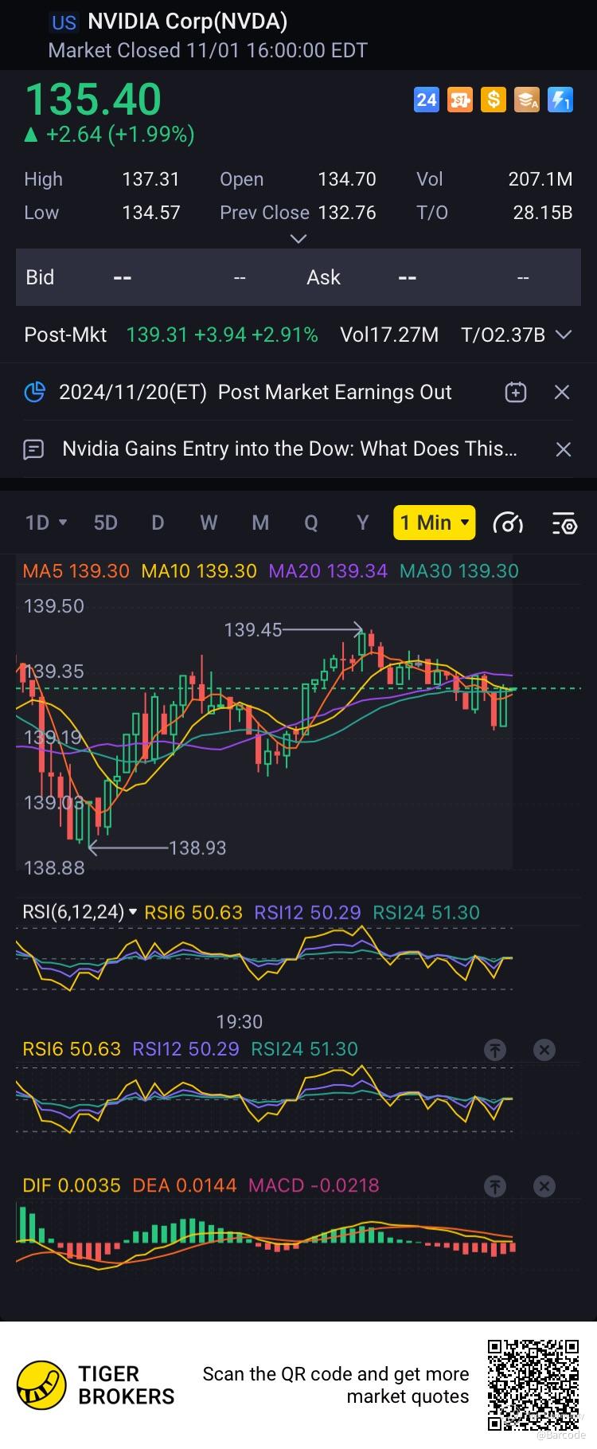The height and width of the screenshot is (1449, 597).
Task: Tap the +2.64 (+1.99%) change text
Action: (x=119, y=135)
